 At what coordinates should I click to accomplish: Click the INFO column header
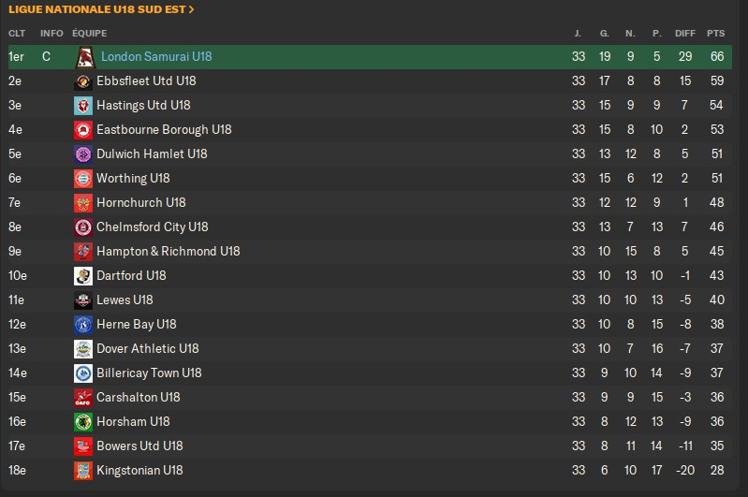[51, 34]
